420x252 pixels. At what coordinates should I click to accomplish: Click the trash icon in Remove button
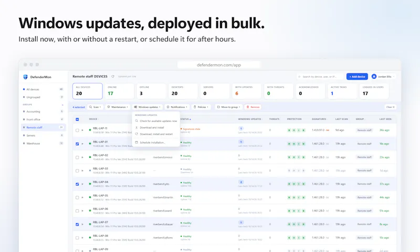(x=248, y=107)
